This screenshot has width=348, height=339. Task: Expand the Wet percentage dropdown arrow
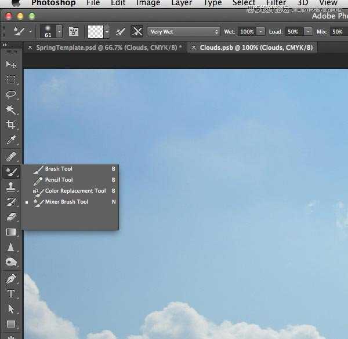260,31
